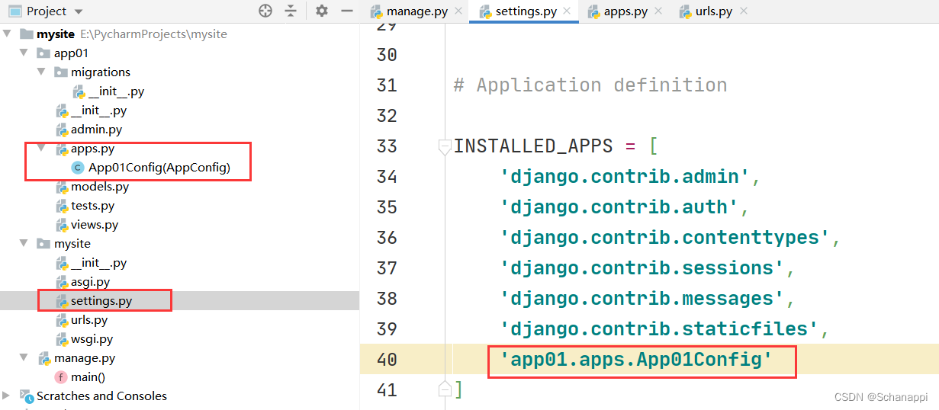The image size is (939, 410).
Task: Hide the Project tool window
Action: coord(347,11)
